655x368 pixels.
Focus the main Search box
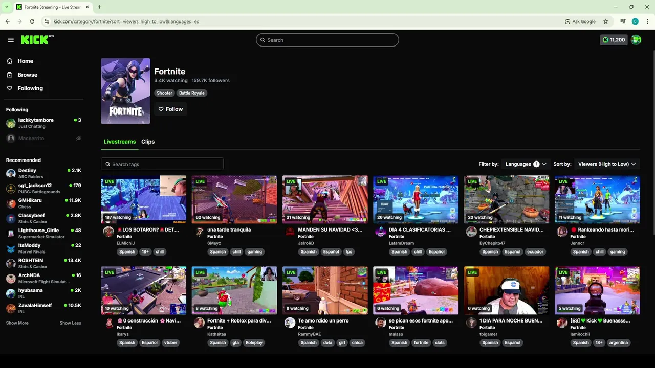(x=327, y=40)
